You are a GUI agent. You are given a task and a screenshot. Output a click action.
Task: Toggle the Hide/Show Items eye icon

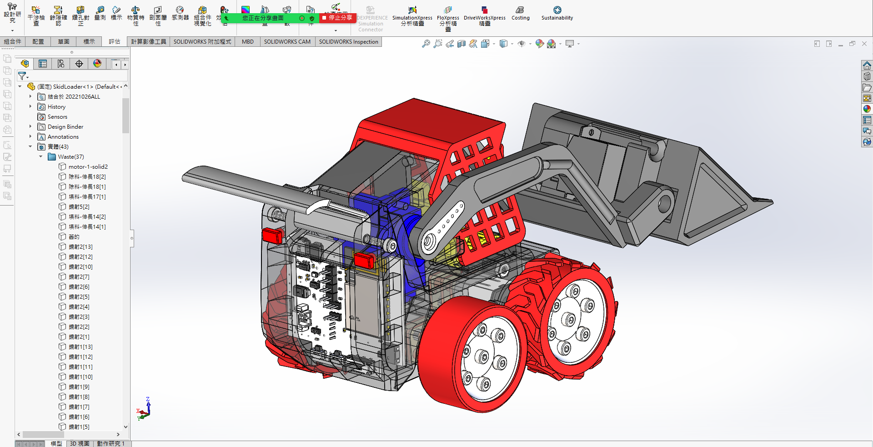tap(522, 44)
